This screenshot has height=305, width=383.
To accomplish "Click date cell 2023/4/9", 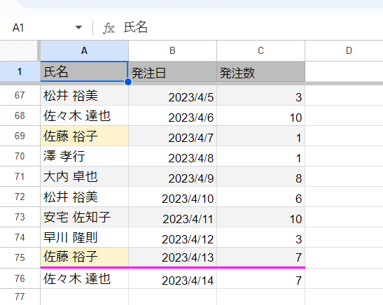I will click(172, 176).
